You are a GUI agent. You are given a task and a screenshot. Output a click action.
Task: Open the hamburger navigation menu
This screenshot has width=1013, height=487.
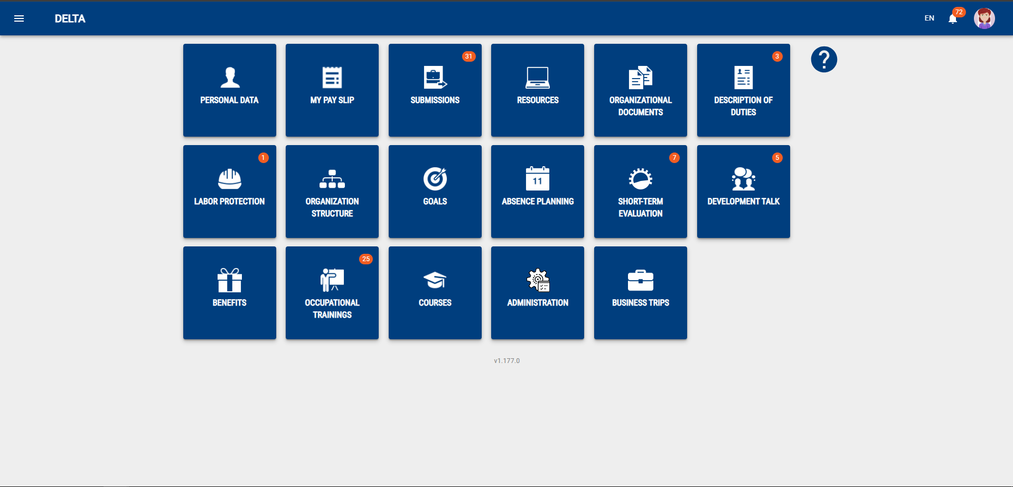tap(19, 18)
